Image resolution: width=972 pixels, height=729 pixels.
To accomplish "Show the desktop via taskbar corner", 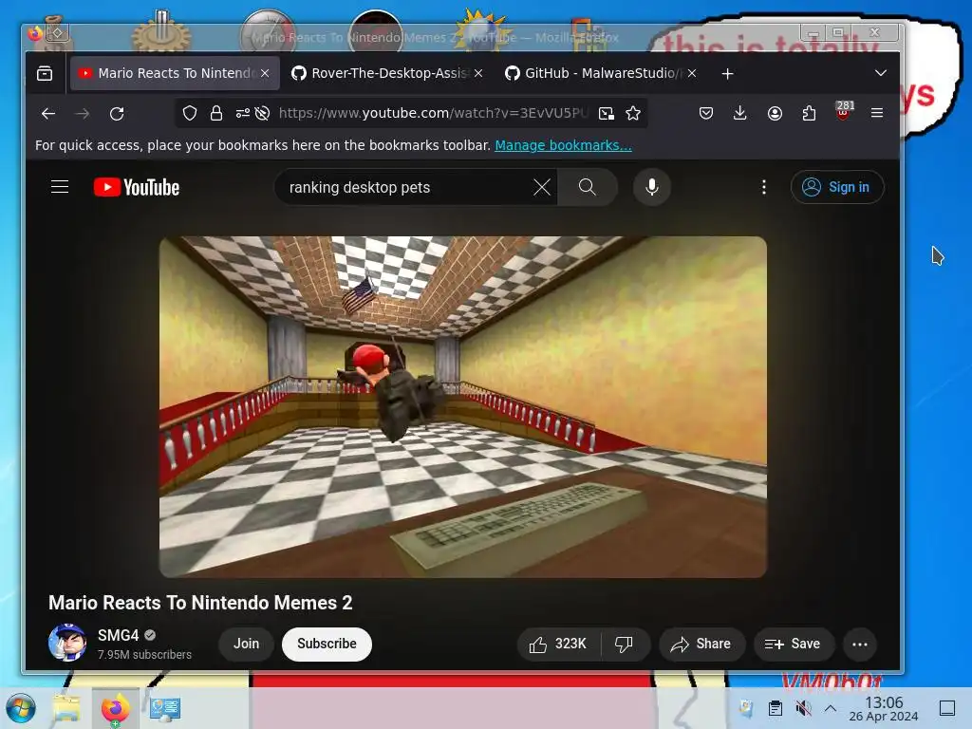I will point(947,708).
